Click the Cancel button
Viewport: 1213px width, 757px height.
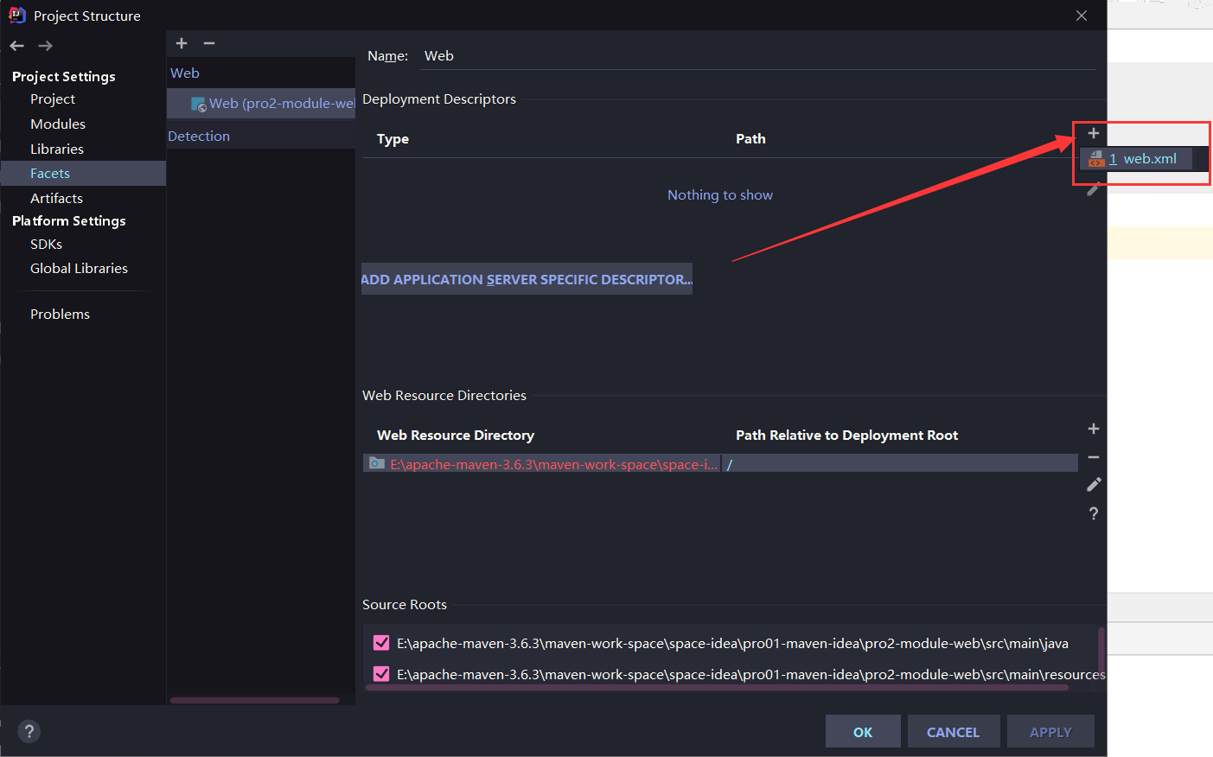pos(954,732)
